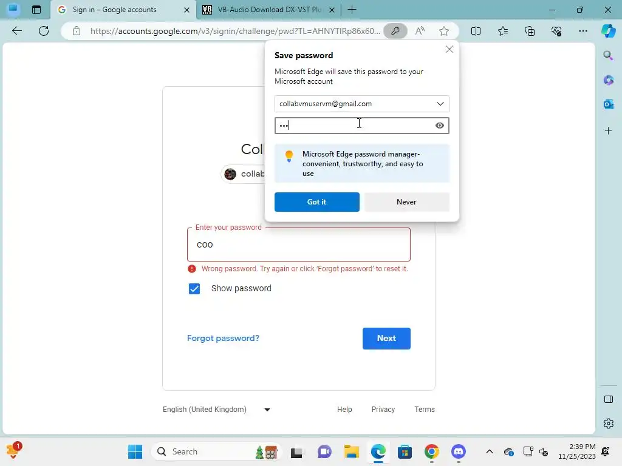The height and width of the screenshot is (466, 622).
Task: Click the blue Next button
Action: (x=386, y=339)
